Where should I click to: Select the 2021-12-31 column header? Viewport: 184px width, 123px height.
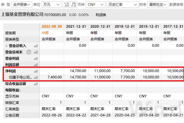tap(76, 26)
